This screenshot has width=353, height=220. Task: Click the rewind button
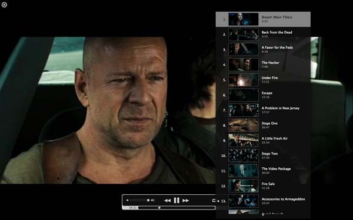pos(167,201)
